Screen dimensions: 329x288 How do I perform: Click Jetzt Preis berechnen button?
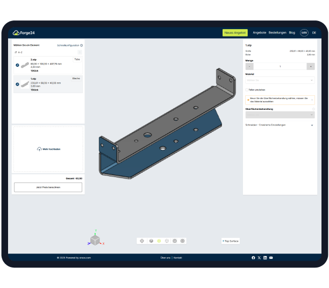click(x=48, y=187)
